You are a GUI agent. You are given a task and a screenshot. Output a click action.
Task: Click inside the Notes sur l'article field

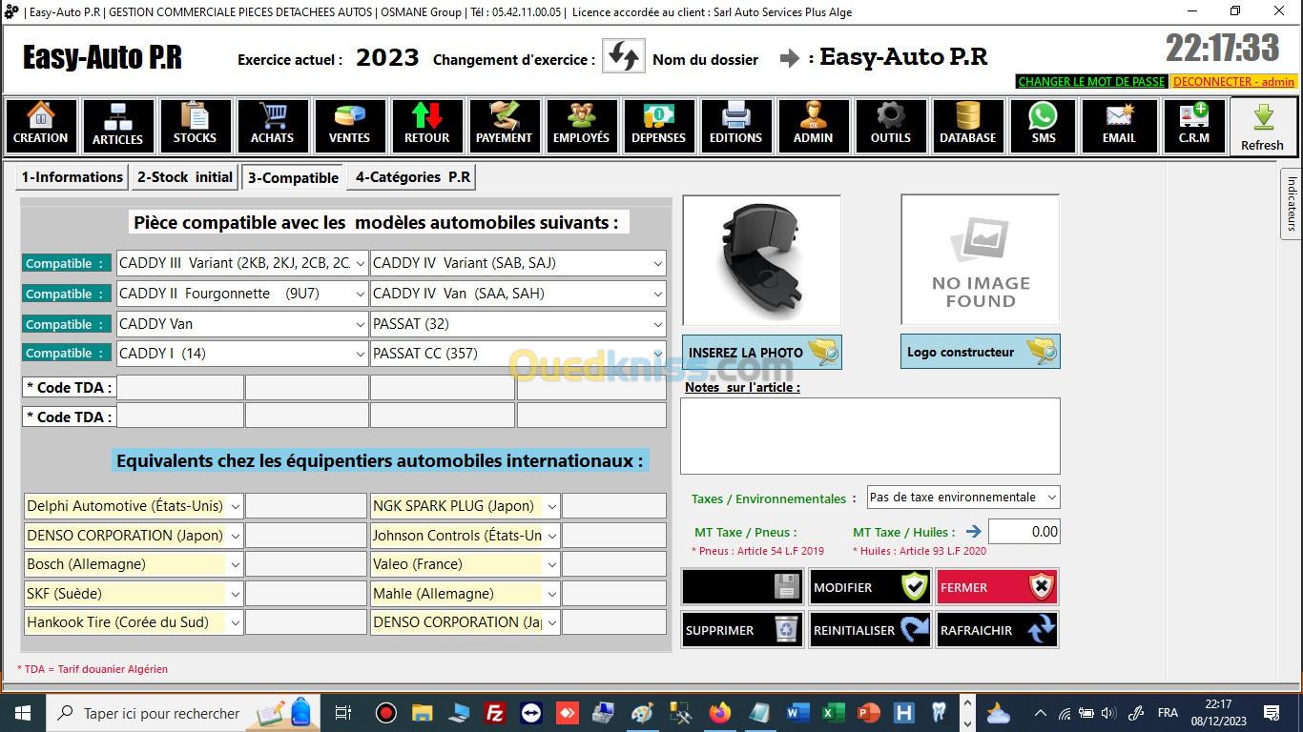point(869,436)
